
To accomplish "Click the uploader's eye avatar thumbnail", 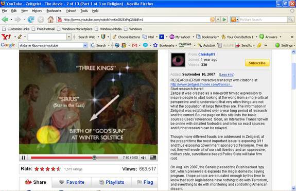I will click(x=178, y=60).
